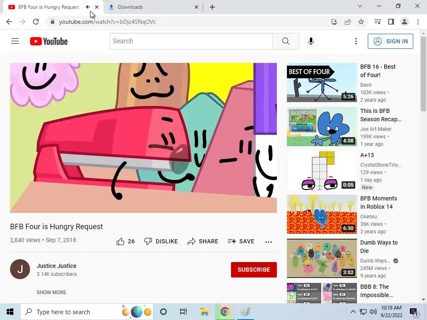
Task: Bookmark this tab with star icon
Action: (361, 22)
